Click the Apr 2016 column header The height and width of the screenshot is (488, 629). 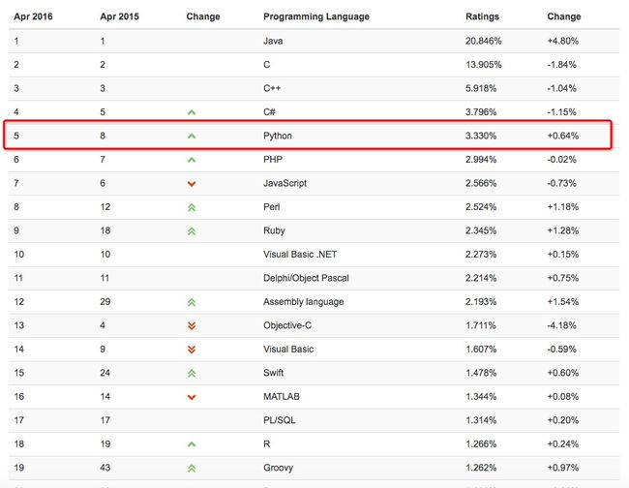tap(34, 16)
